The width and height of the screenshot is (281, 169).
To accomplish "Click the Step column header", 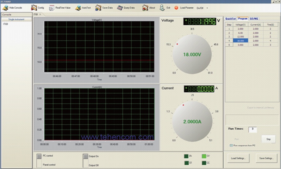I will (229, 25).
